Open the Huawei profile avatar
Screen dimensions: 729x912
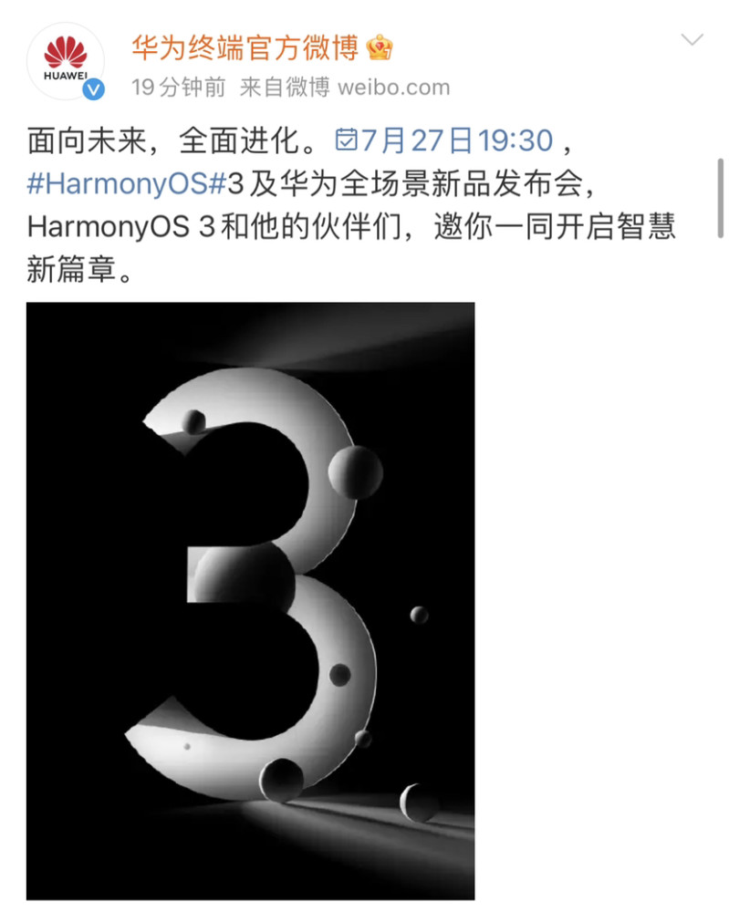(x=66, y=61)
